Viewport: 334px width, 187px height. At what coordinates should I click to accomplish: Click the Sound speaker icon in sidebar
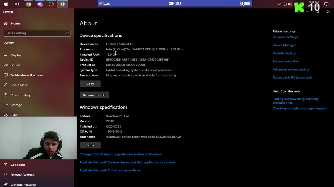coord(5,65)
